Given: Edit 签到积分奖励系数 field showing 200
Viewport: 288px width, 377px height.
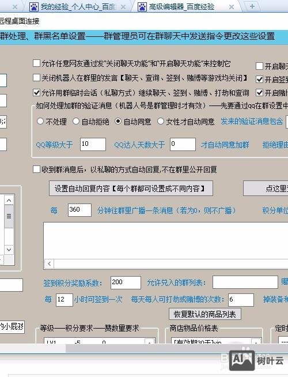Looking at the screenshot, I should pos(126,282).
